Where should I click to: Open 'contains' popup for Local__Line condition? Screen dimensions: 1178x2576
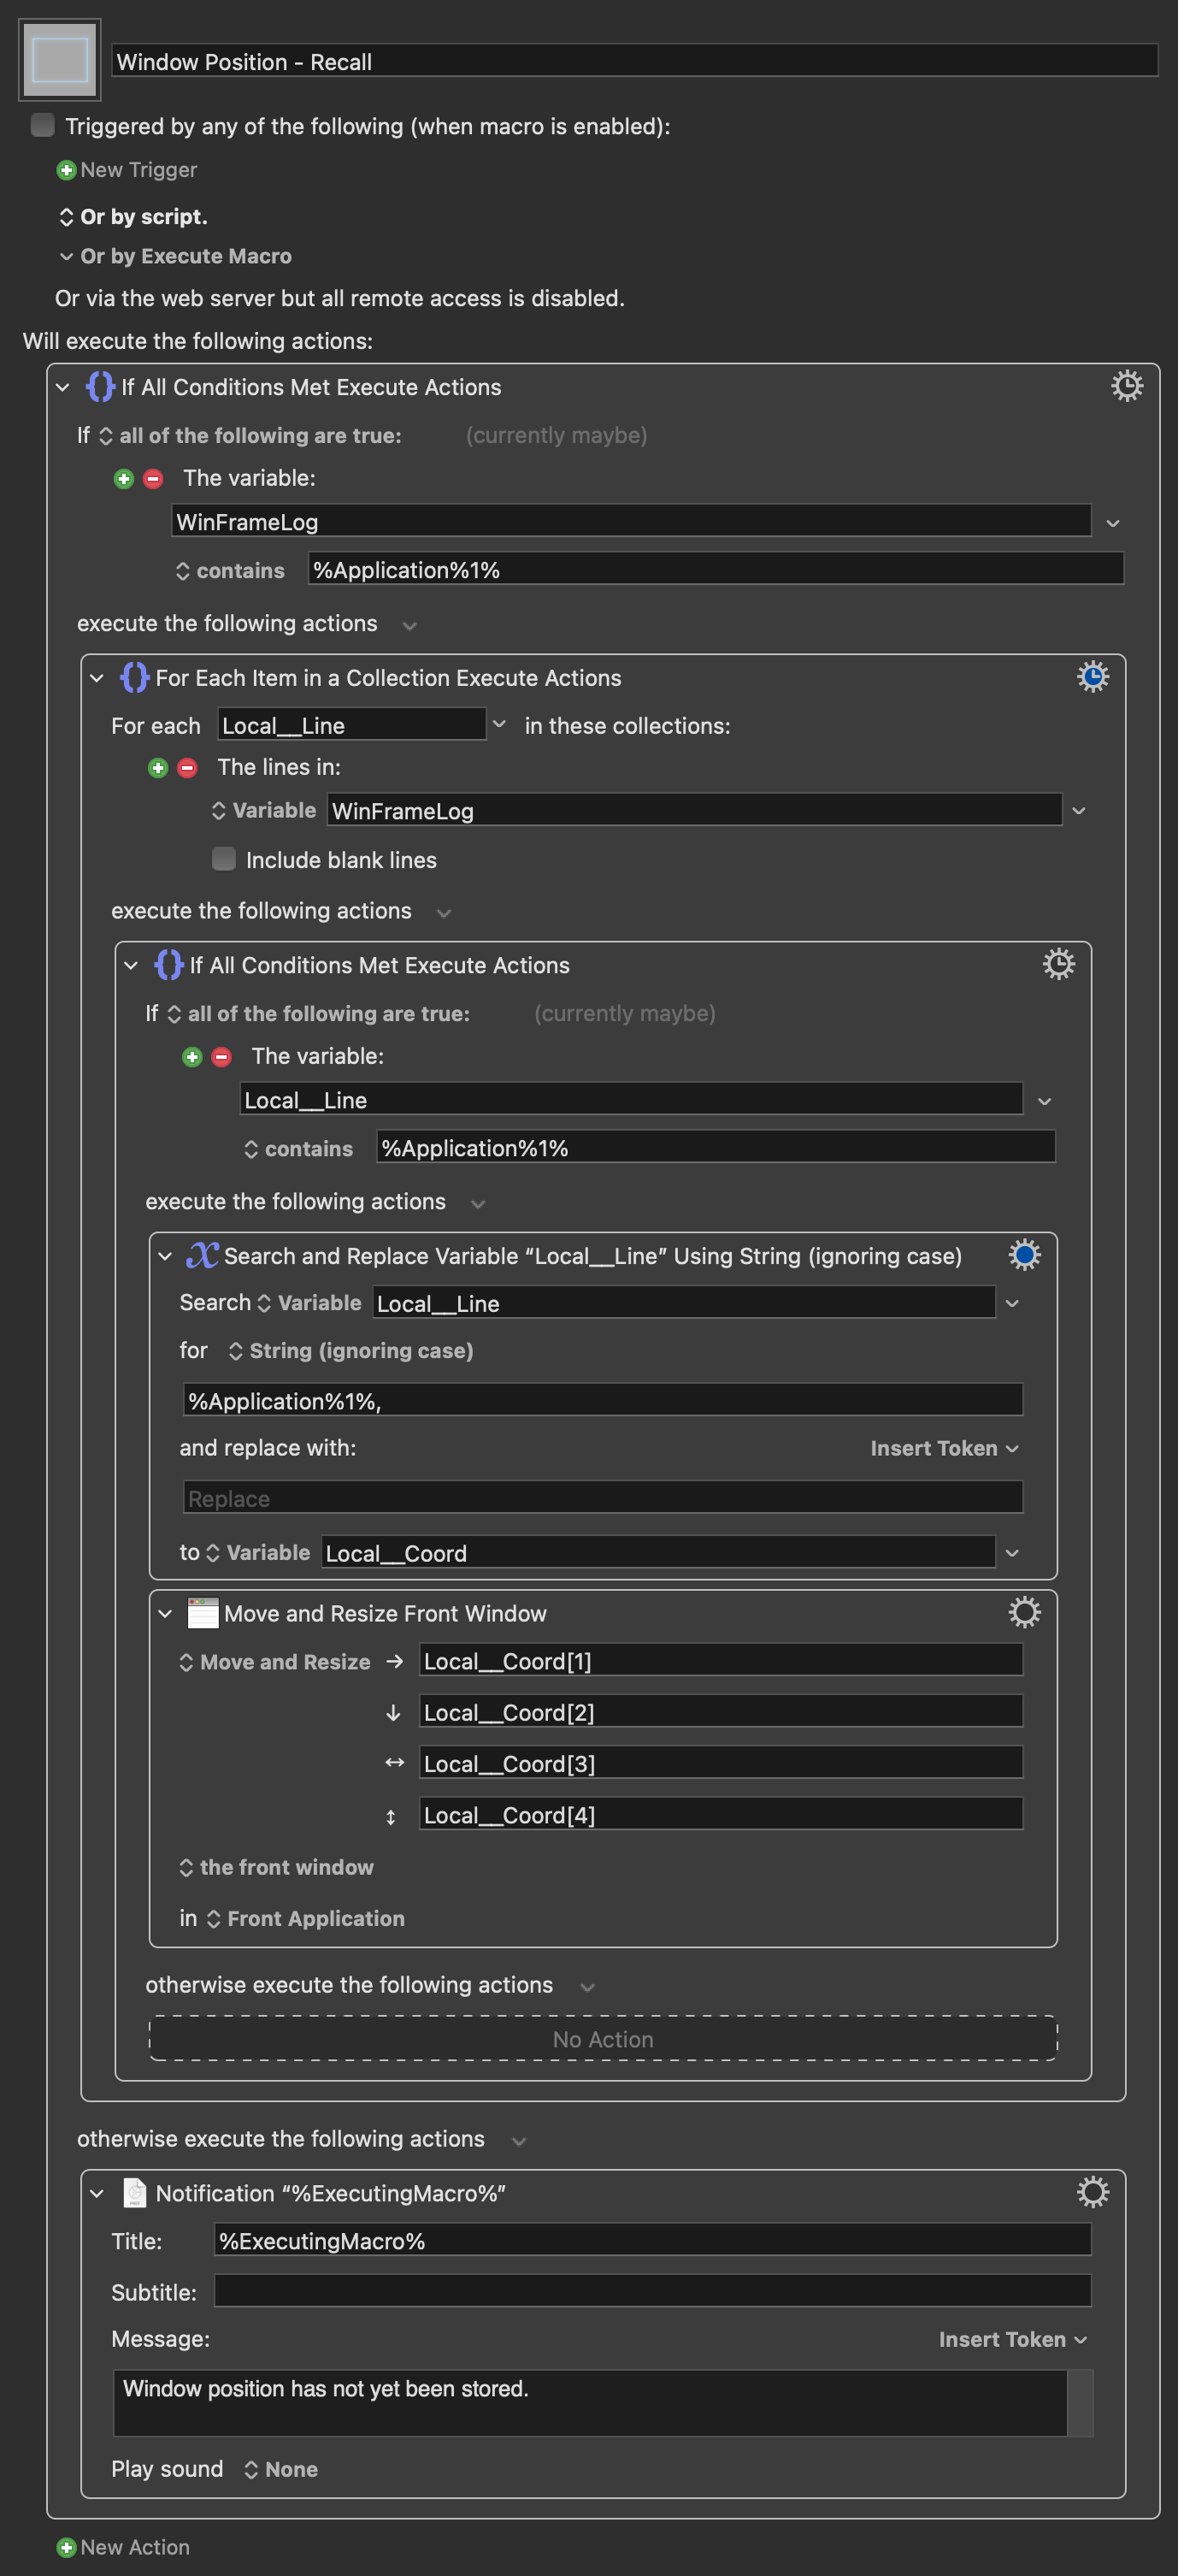point(298,1149)
